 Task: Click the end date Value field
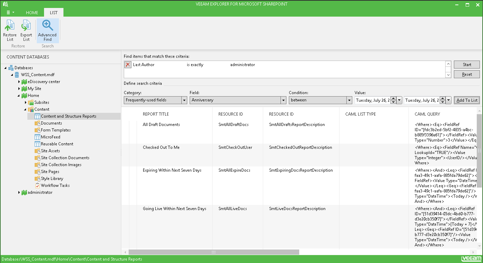coord(422,100)
